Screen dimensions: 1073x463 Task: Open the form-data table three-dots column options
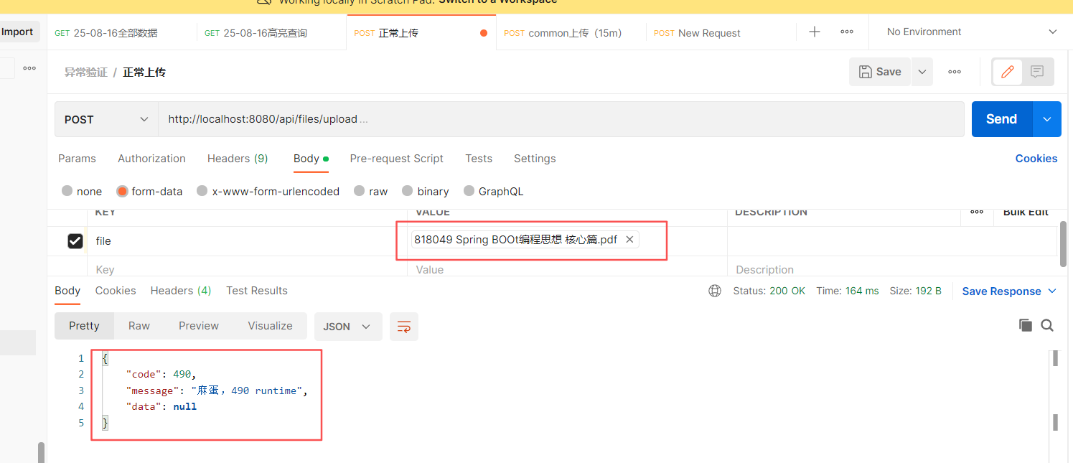click(977, 212)
